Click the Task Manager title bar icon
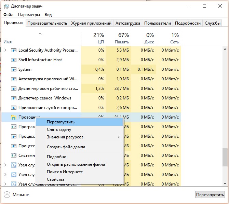Image resolution: width=229 pixels, height=204 pixels. [x=6, y=6]
